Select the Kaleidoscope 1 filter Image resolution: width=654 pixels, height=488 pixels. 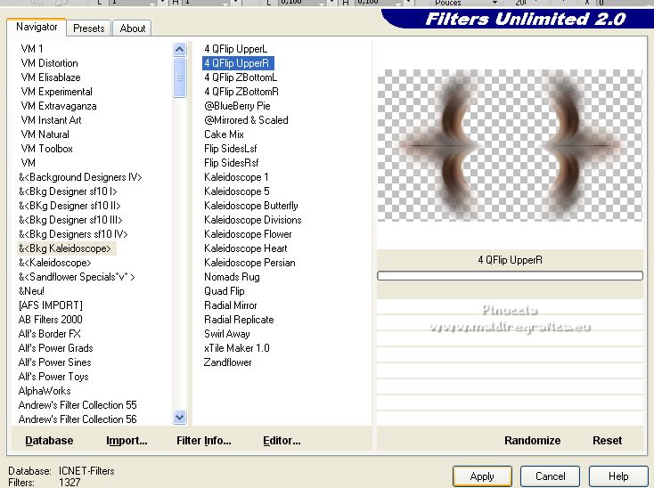236,177
